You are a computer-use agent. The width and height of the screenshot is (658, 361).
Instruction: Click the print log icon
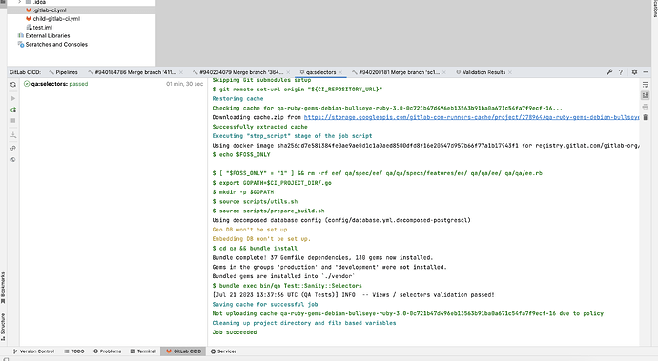coord(646,107)
